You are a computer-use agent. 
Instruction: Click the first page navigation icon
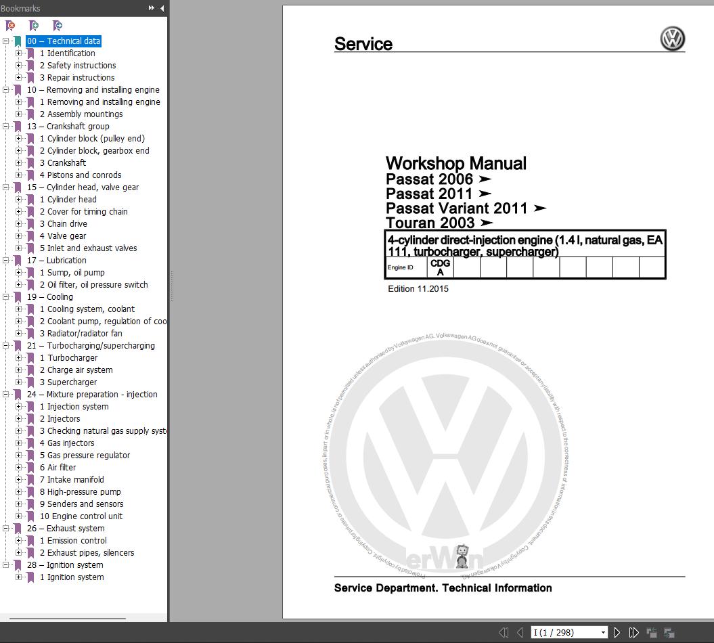504,631
